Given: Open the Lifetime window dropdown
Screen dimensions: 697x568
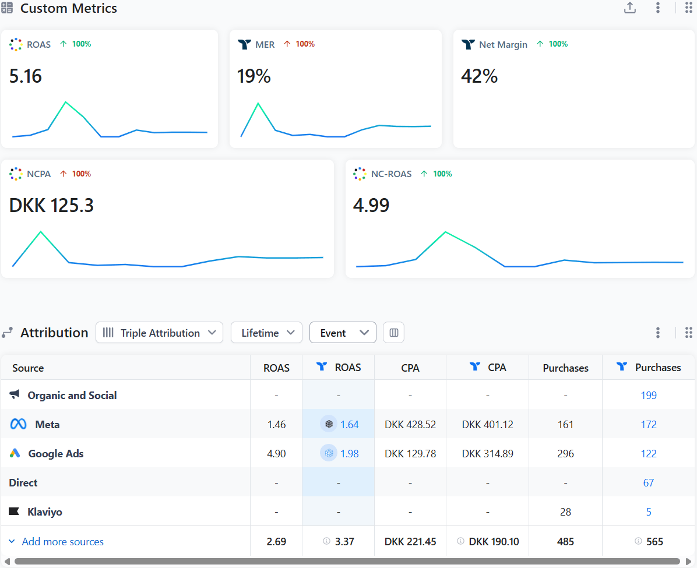Looking at the screenshot, I should pyautogui.click(x=267, y=333).
